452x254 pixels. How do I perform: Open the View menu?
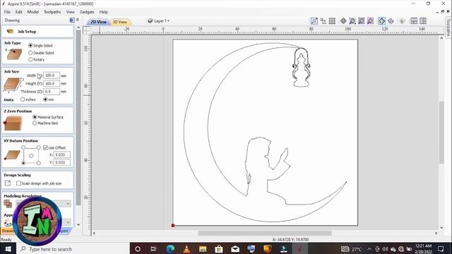[71, 12]
